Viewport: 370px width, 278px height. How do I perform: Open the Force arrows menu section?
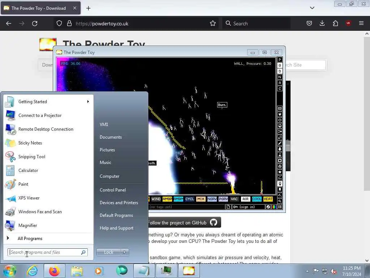(x=280, y=132)
